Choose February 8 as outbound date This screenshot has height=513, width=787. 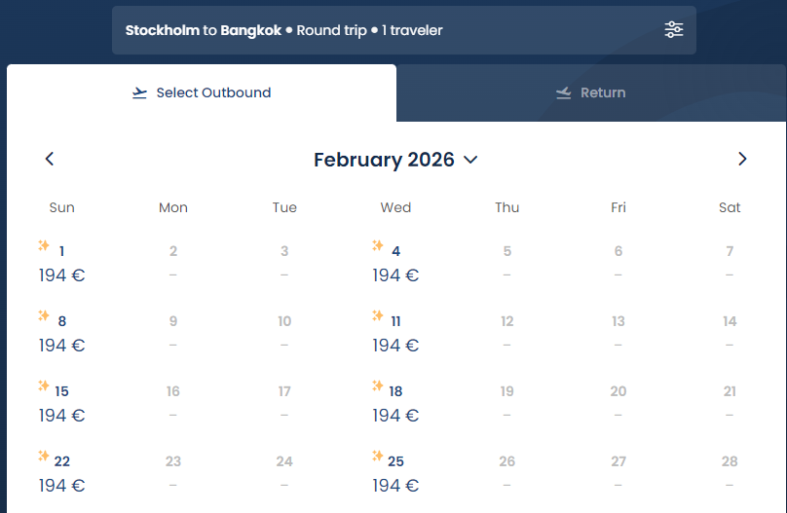coord(61,333)
